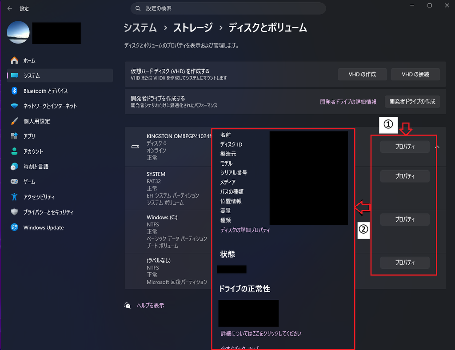Click the Time and language clock icon
455x350 pixels.
pos(14,167)
